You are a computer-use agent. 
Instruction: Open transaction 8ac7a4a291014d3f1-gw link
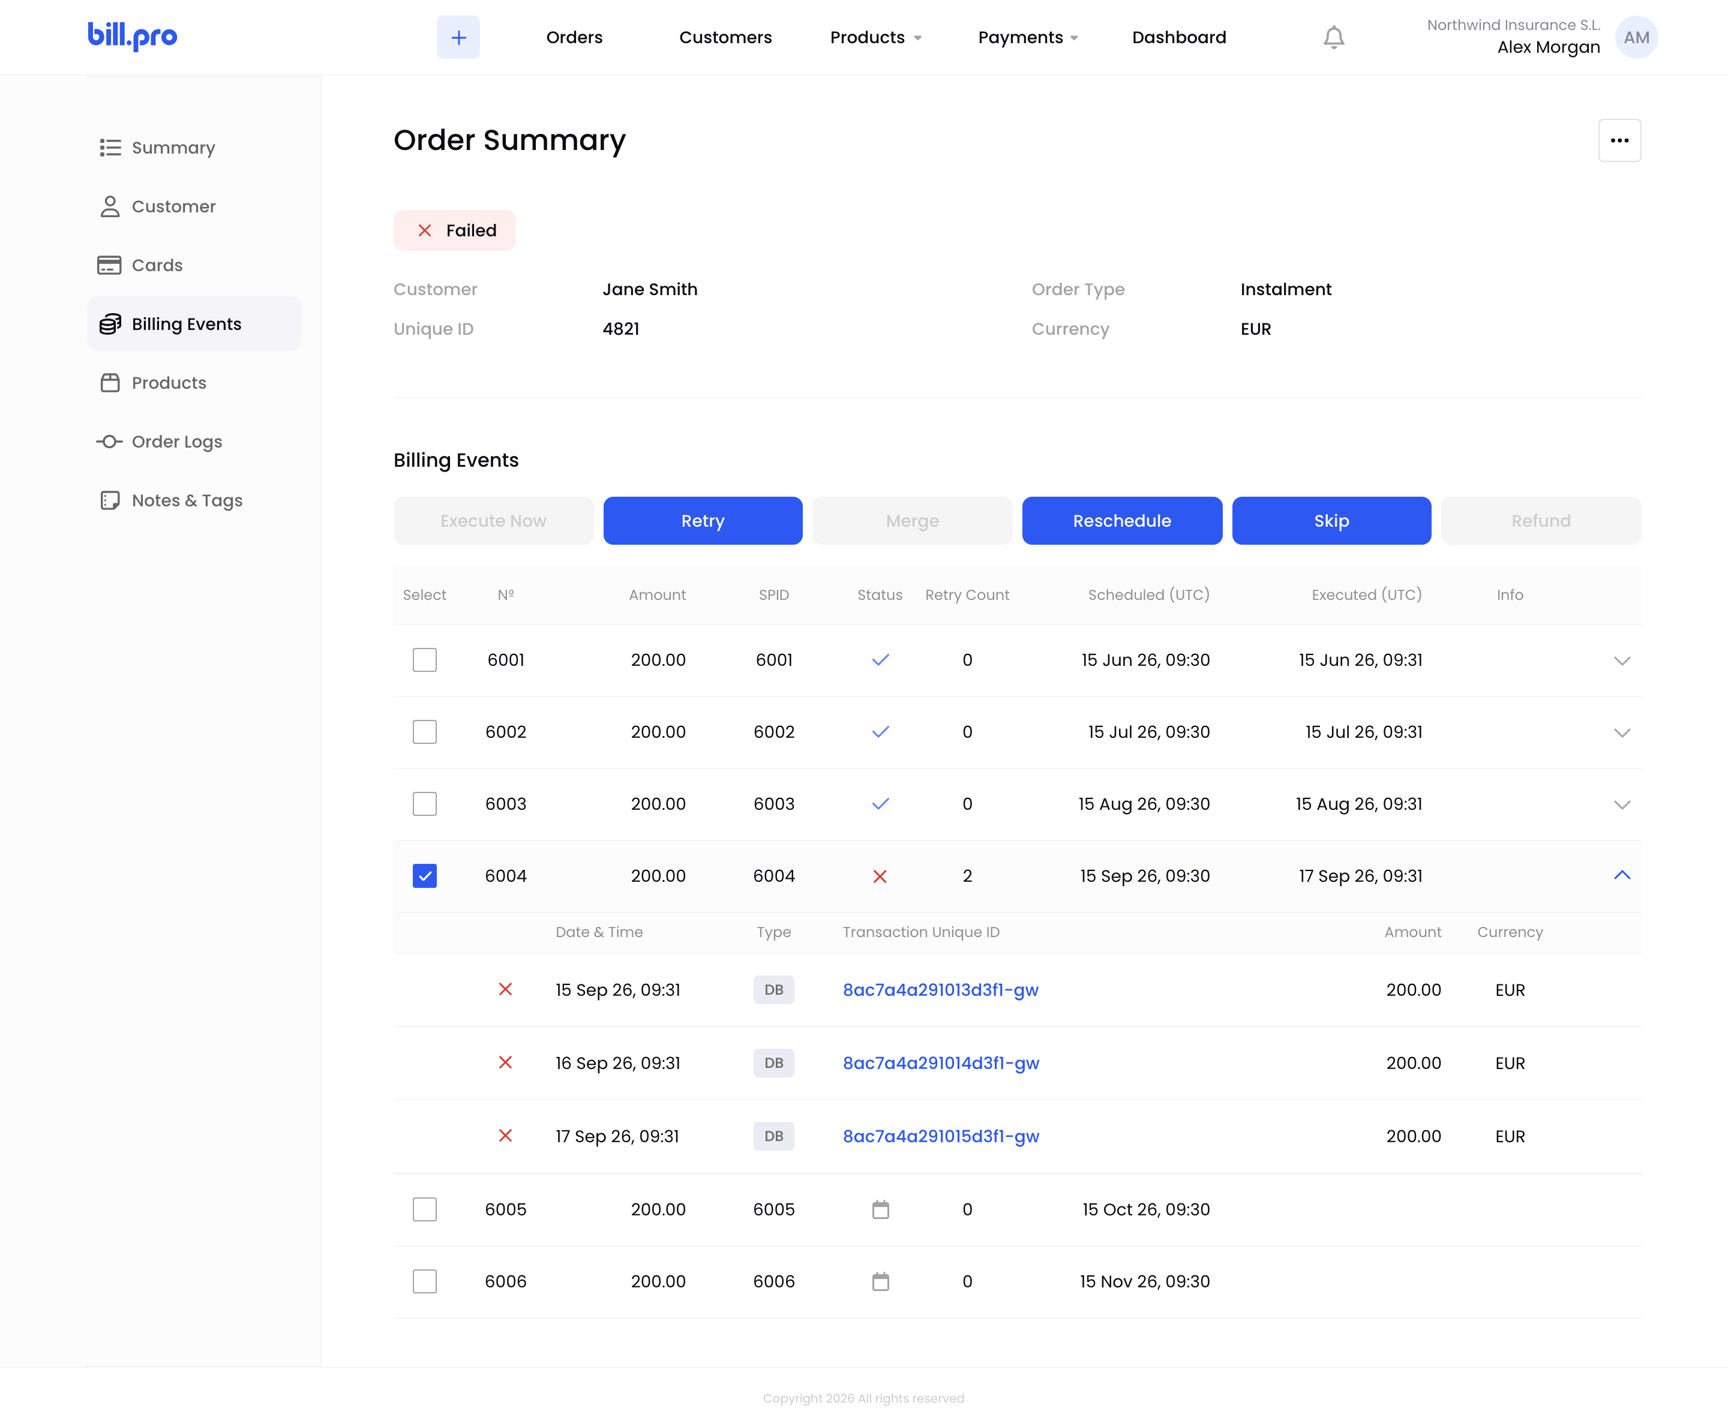coord(940,1064)
